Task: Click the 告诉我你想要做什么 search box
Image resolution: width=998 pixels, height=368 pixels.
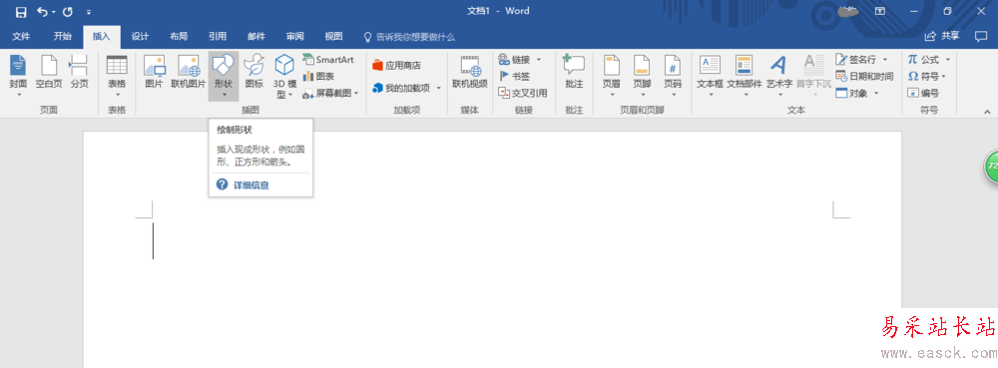Action: tap(409, 37)
